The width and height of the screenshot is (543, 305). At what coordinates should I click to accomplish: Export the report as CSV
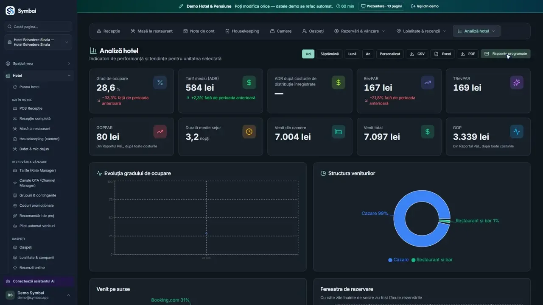point(417,54)
